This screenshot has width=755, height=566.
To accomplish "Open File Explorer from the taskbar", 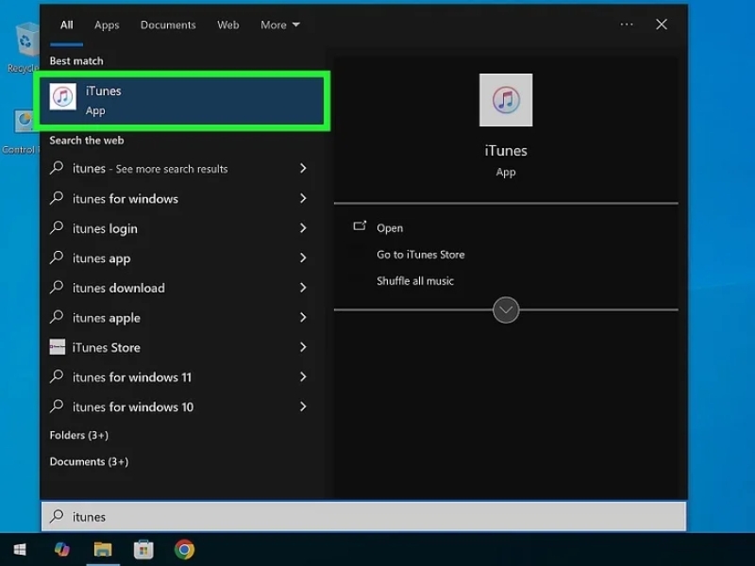I will [103, 550].
